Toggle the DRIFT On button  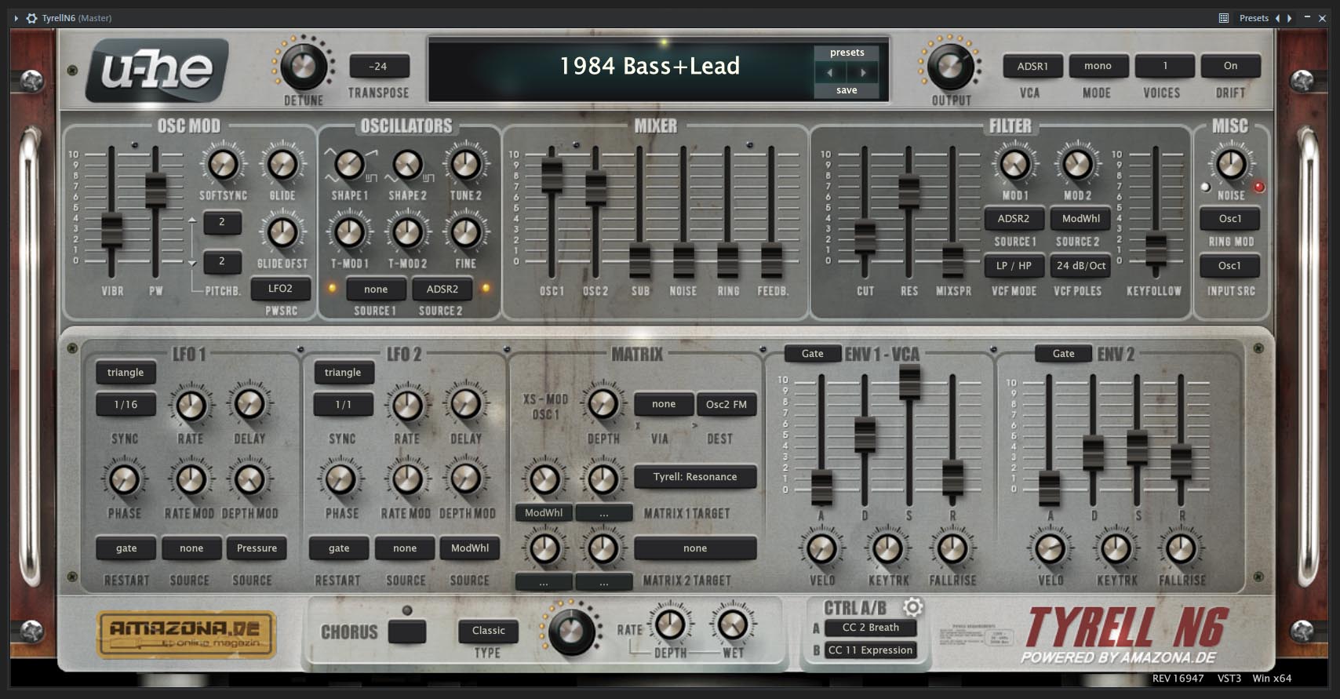(1230, 66)
